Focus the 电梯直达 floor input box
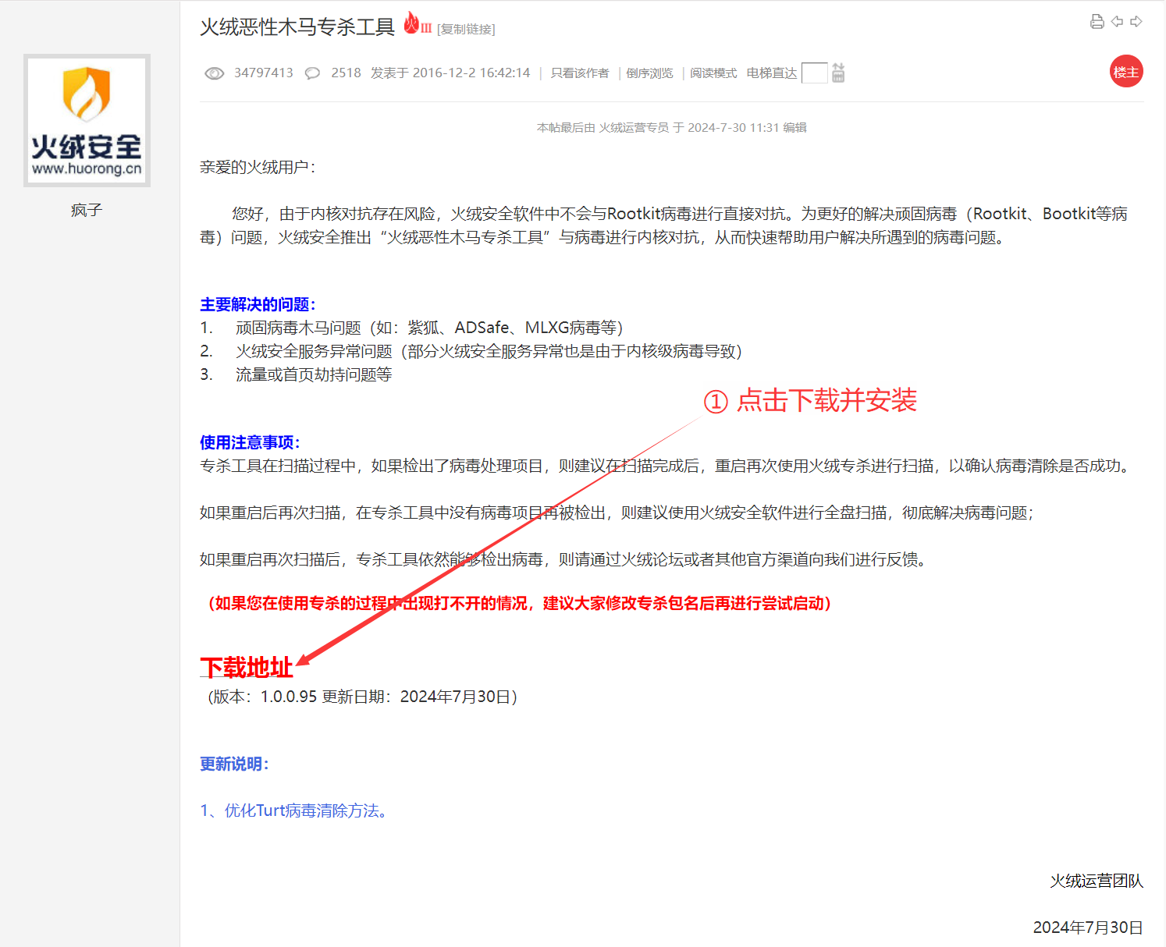Viewport: 1166px width, 947px height. 814,73
